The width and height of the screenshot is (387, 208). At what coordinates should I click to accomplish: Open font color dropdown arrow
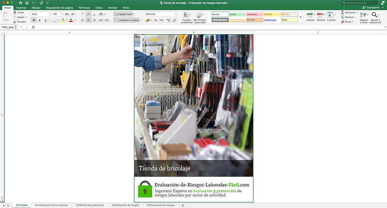pos(75,20)
